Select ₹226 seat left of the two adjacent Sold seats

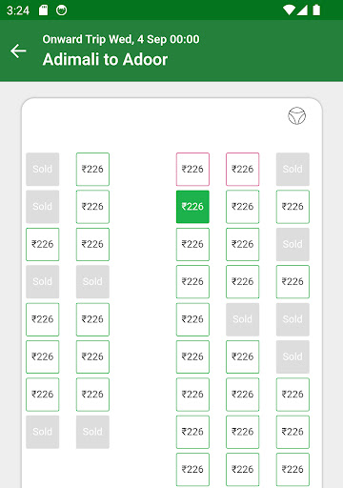point(192,319)
